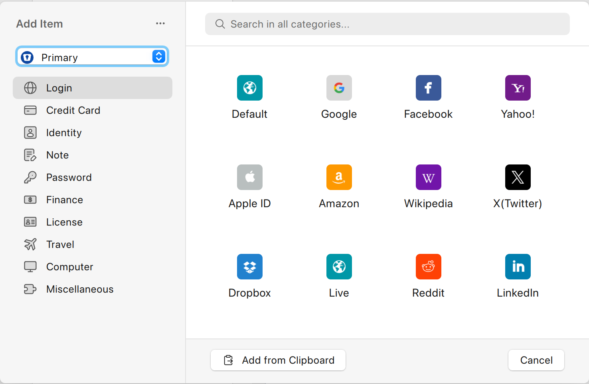Cancel the Add Item dialog
The height and width of the screenshot is (384, 589).
(x=536, y=360)
